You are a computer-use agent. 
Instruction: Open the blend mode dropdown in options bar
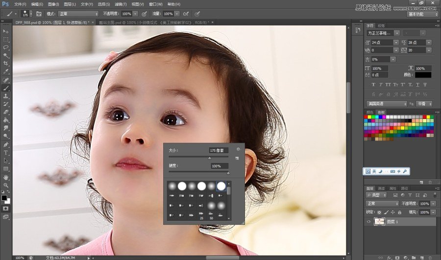pos(78,14)
